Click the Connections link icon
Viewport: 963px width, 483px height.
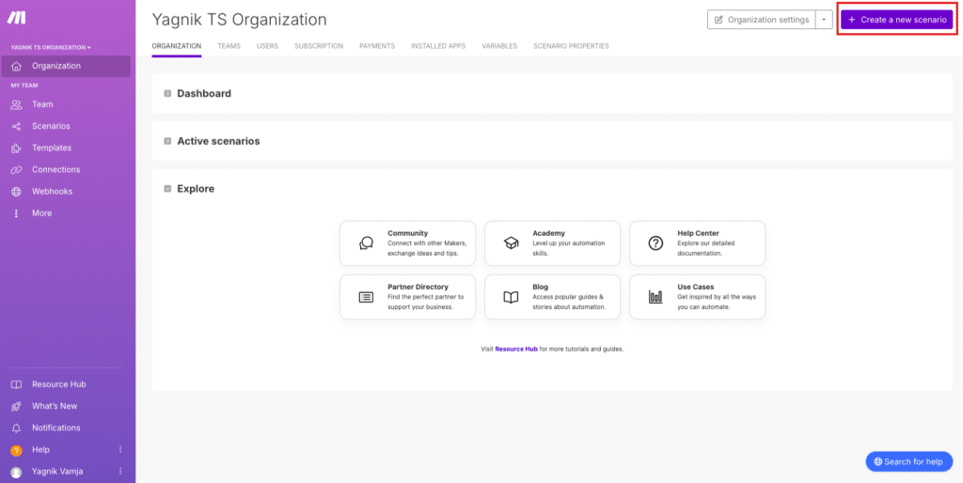pos(17,170)
